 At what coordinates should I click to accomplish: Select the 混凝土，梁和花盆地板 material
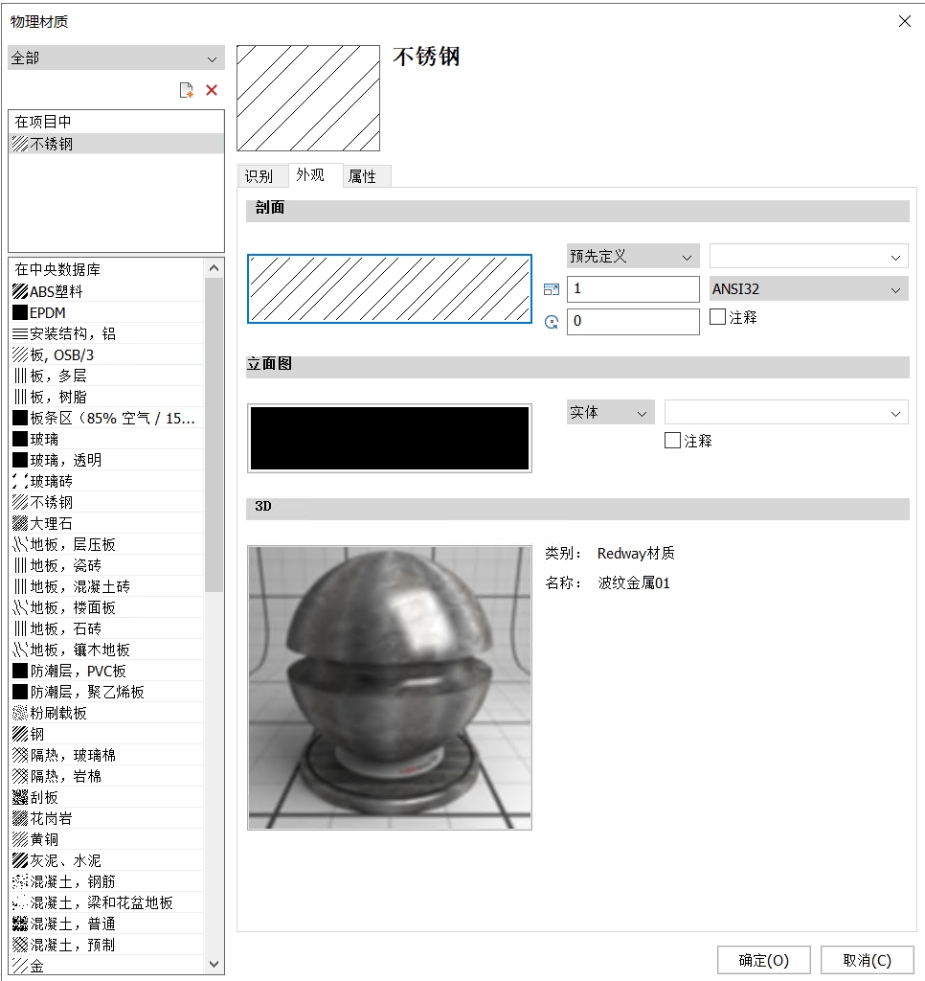click(107, 902)
